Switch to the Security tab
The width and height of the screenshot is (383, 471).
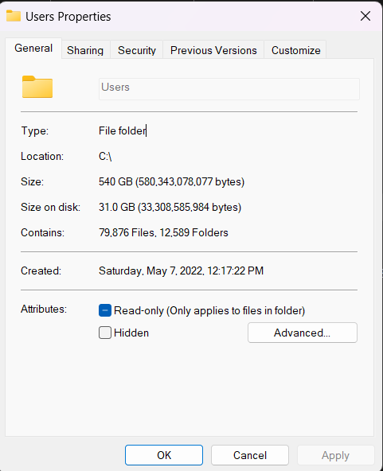click(137, 50)
